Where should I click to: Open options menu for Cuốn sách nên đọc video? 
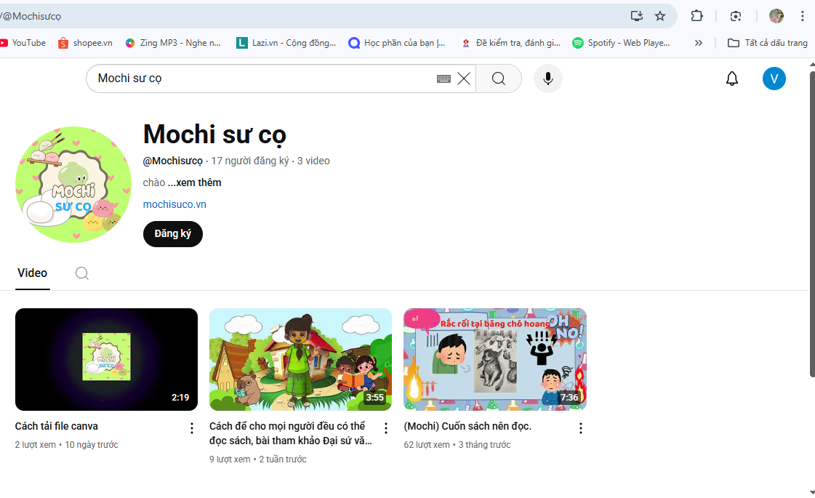(x=580, y=428)
